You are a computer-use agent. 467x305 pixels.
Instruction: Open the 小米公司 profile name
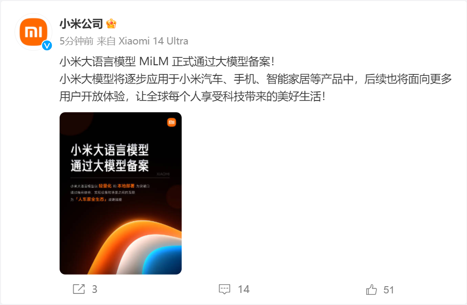coord(81,24)
